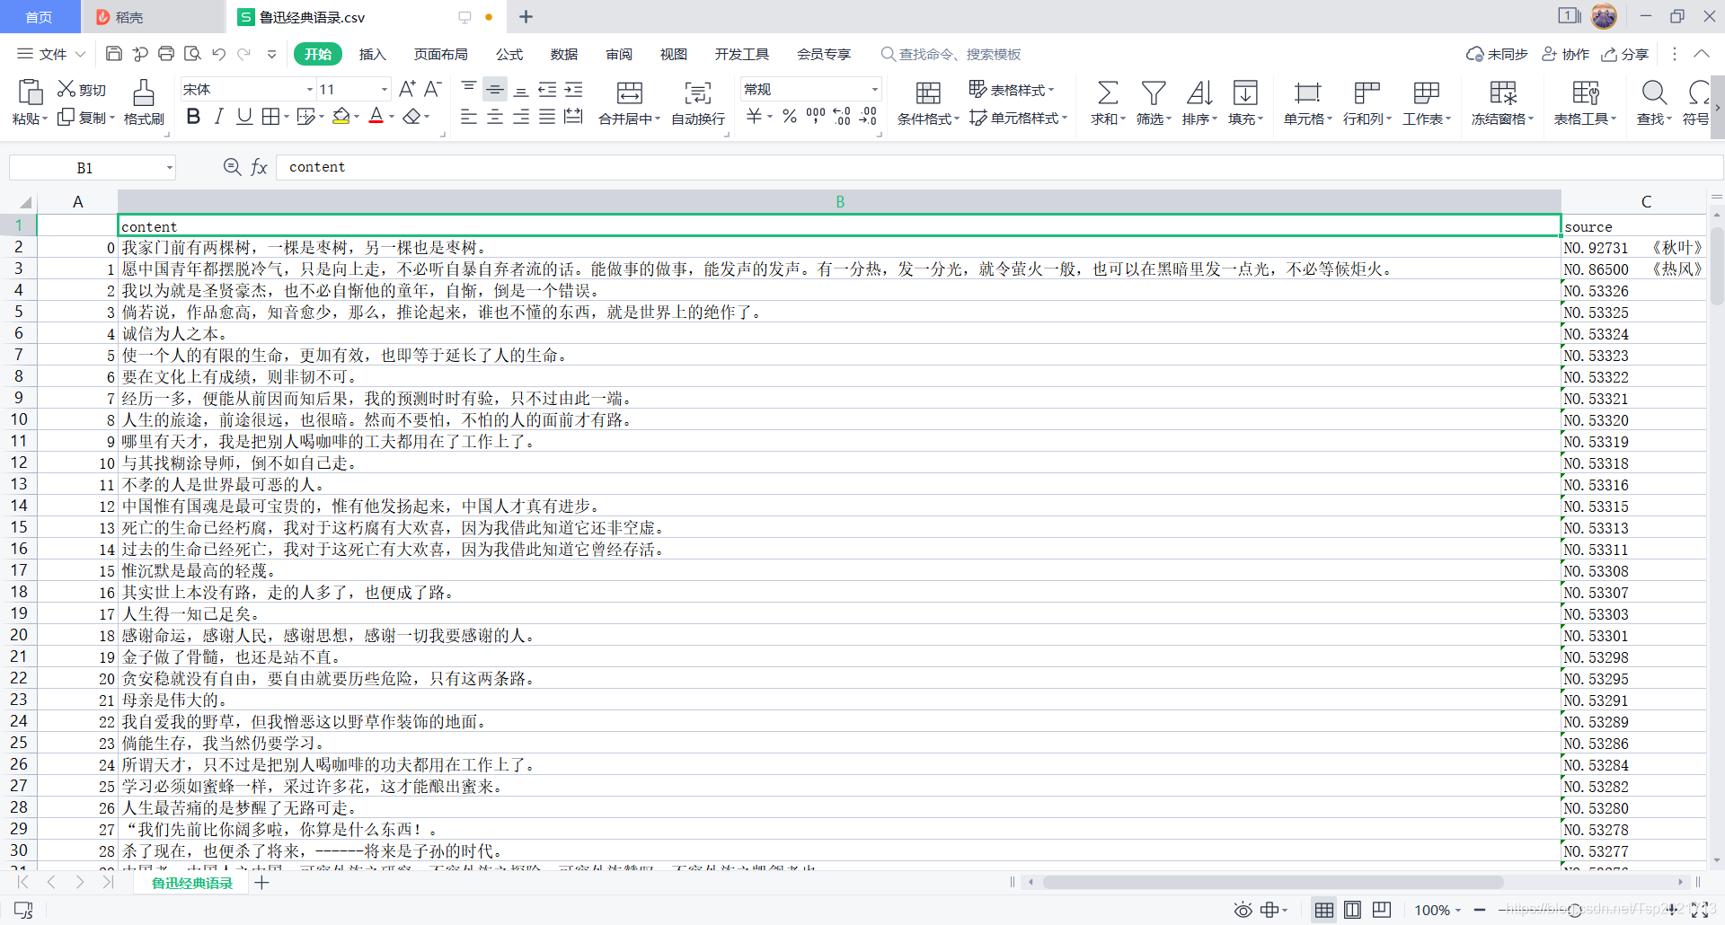The height and width of the screenshot is (925, 1725).
Task: Click the 分享 Share button
Action: (x=1625, y=54)
